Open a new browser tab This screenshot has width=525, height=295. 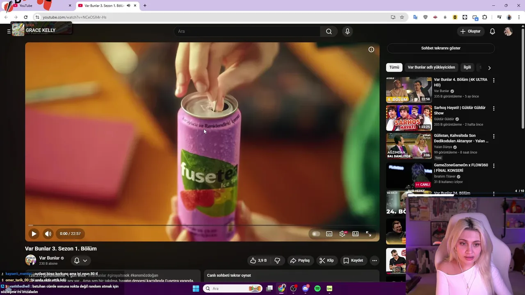[x=145, y=6]
